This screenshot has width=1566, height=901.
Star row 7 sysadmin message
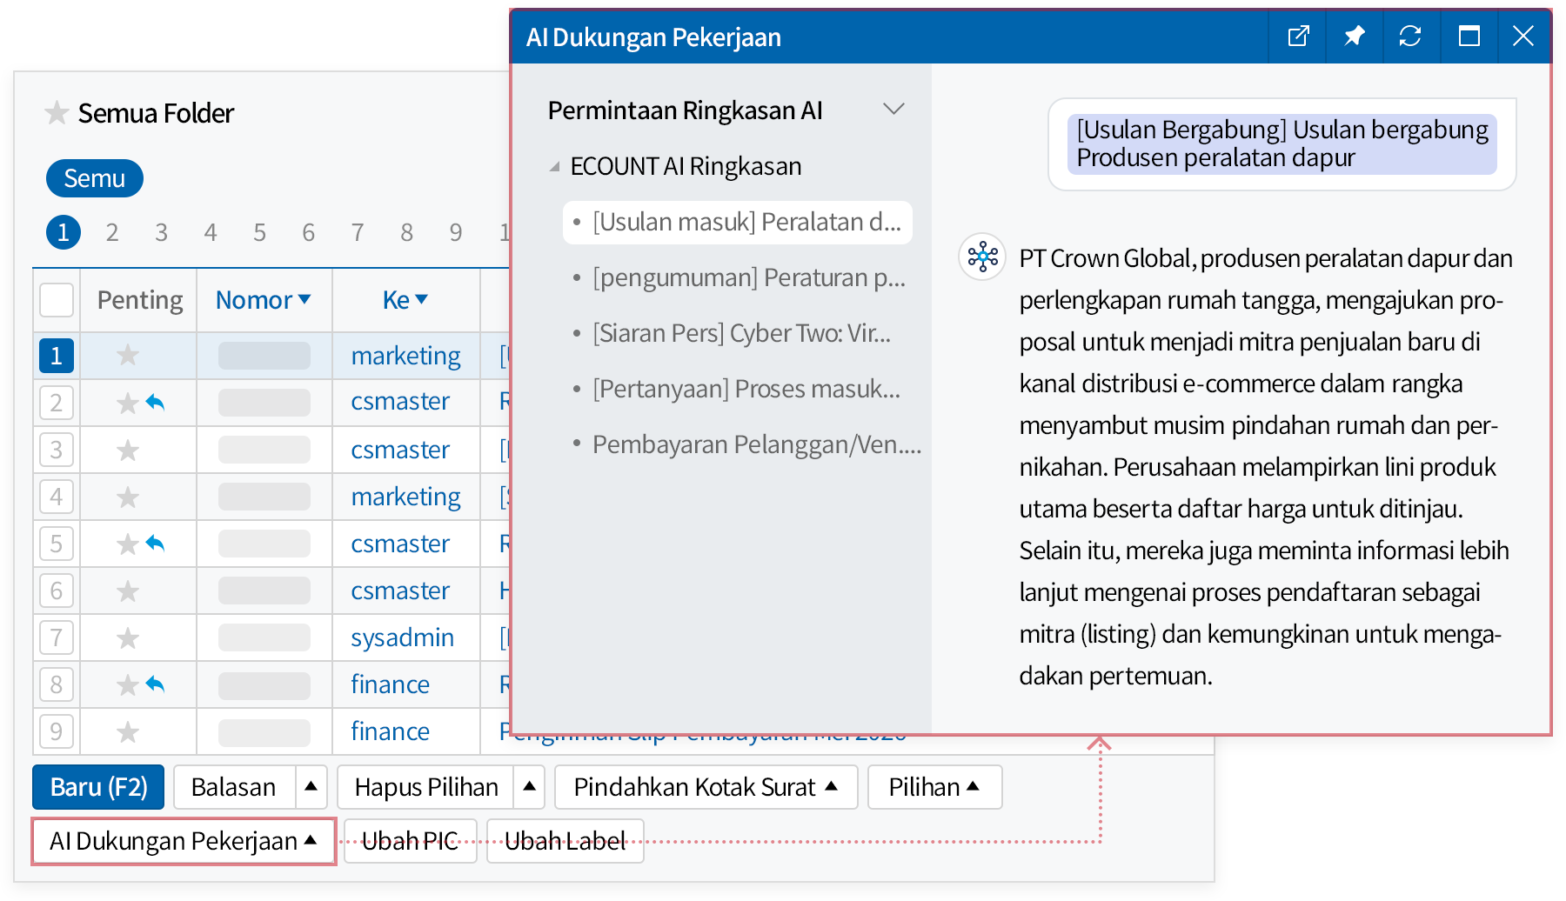tap(128, 637)
